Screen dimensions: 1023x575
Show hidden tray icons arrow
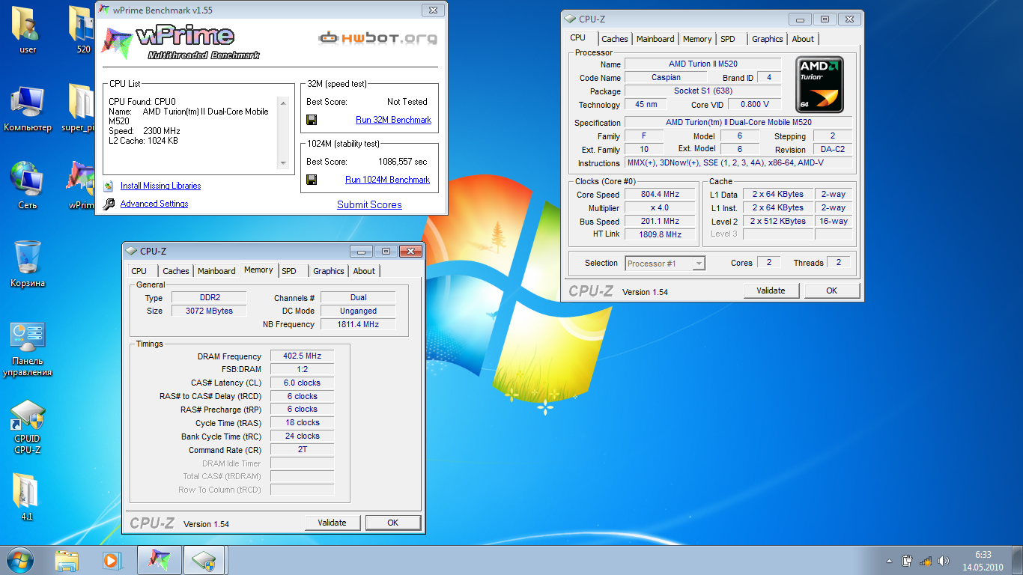click(889, 560)
